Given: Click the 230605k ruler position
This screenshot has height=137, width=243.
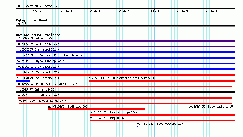Looking at the screenshot, I should click(x=125, y=11).
